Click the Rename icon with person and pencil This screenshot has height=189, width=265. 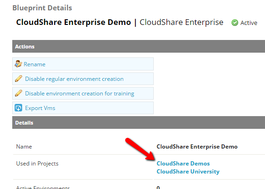[18, 64]
